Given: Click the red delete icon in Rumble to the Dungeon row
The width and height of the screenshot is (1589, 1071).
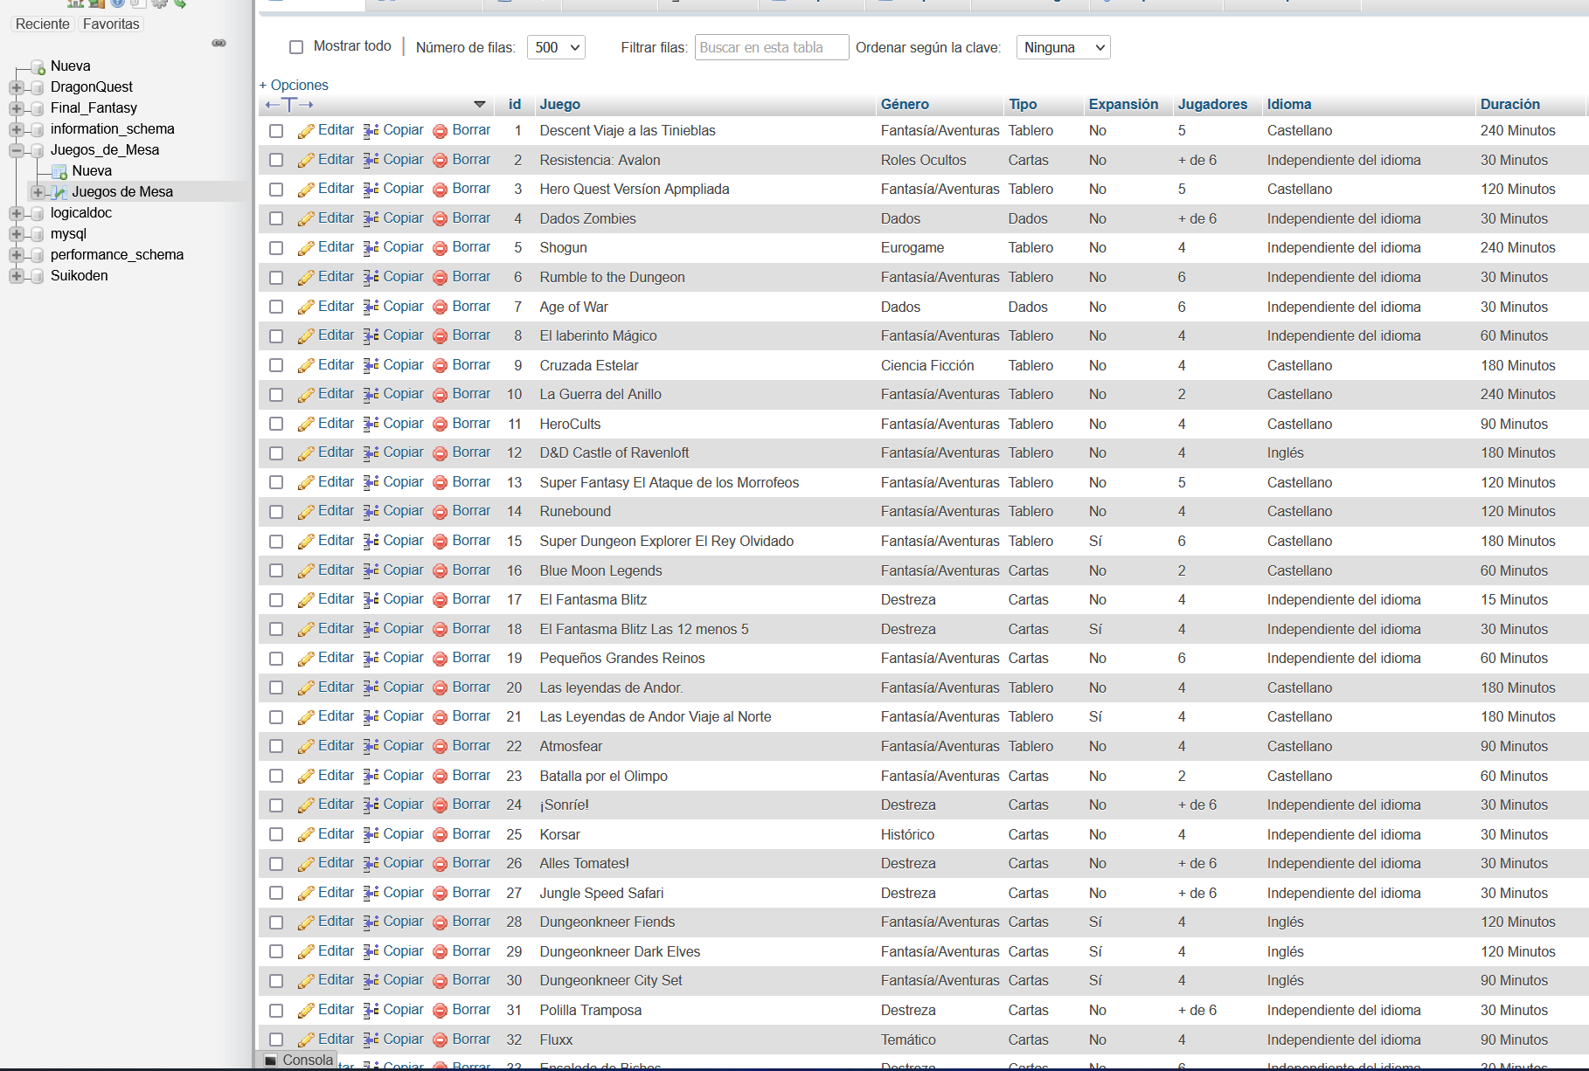Looking at the screenshot, I should [441, 278].
